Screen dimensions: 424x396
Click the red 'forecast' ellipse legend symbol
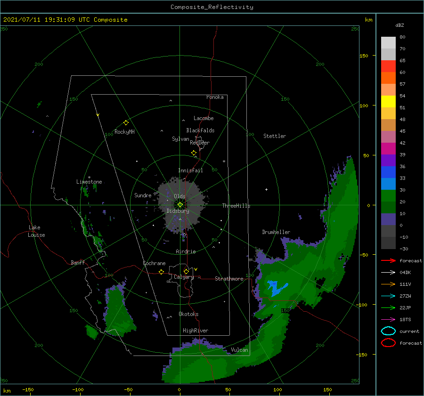388,343
